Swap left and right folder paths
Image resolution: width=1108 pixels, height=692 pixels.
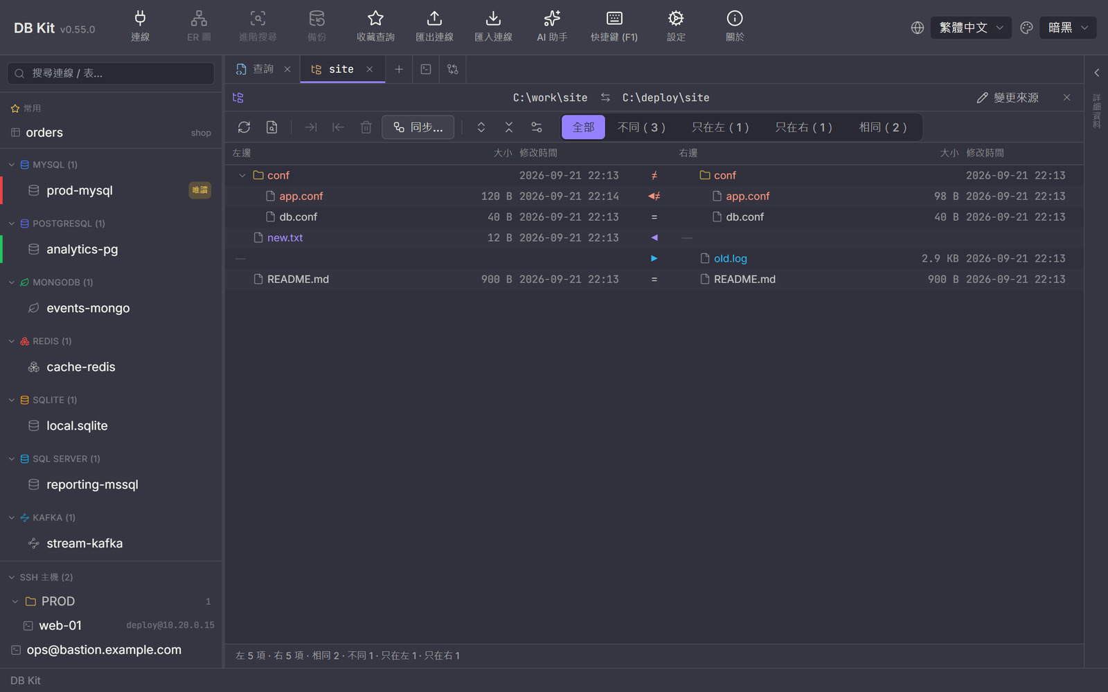605,98
